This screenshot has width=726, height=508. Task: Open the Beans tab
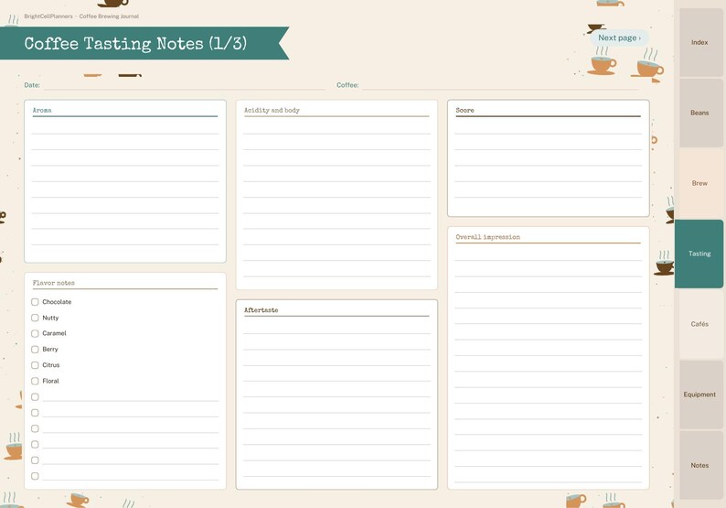pos(699,113)
